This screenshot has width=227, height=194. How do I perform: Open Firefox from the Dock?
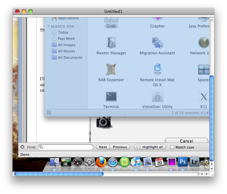click(101, 162)
